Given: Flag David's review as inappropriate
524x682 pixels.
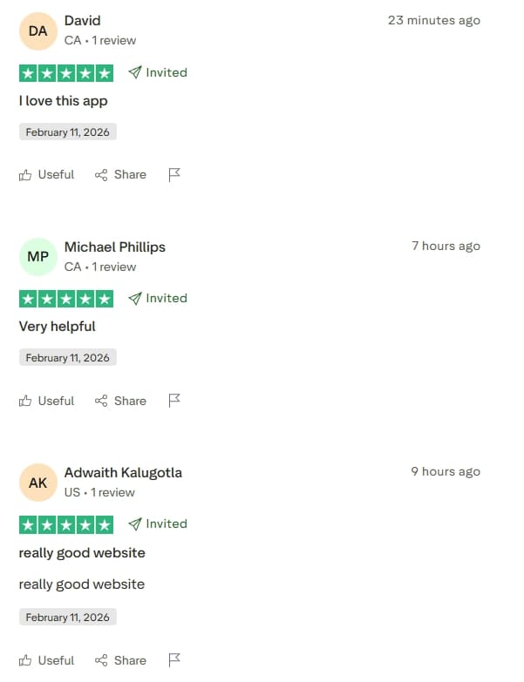Looking at the screenshot, I should tap(174, 175).
